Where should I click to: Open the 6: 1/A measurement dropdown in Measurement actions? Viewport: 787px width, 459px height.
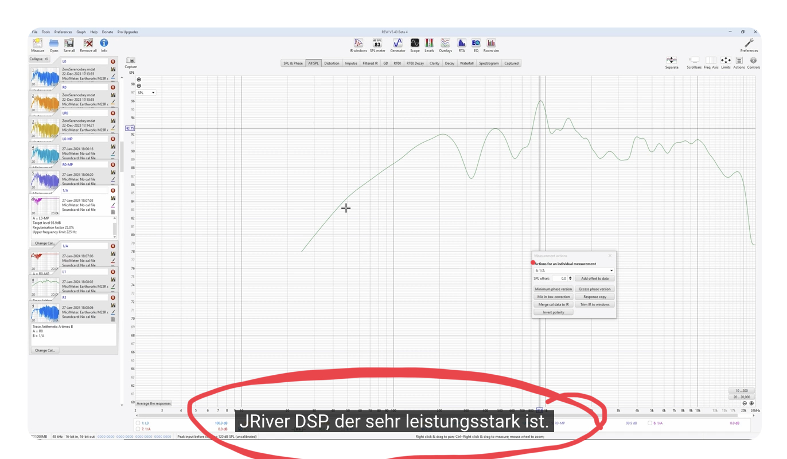[574, 270]
